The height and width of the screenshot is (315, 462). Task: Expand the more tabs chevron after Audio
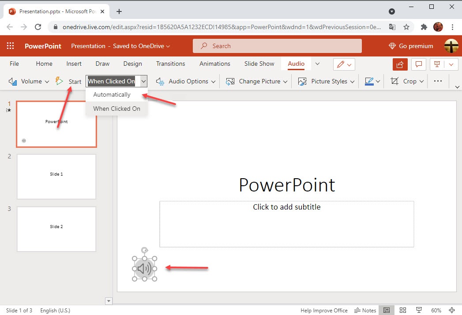[317, 64]
